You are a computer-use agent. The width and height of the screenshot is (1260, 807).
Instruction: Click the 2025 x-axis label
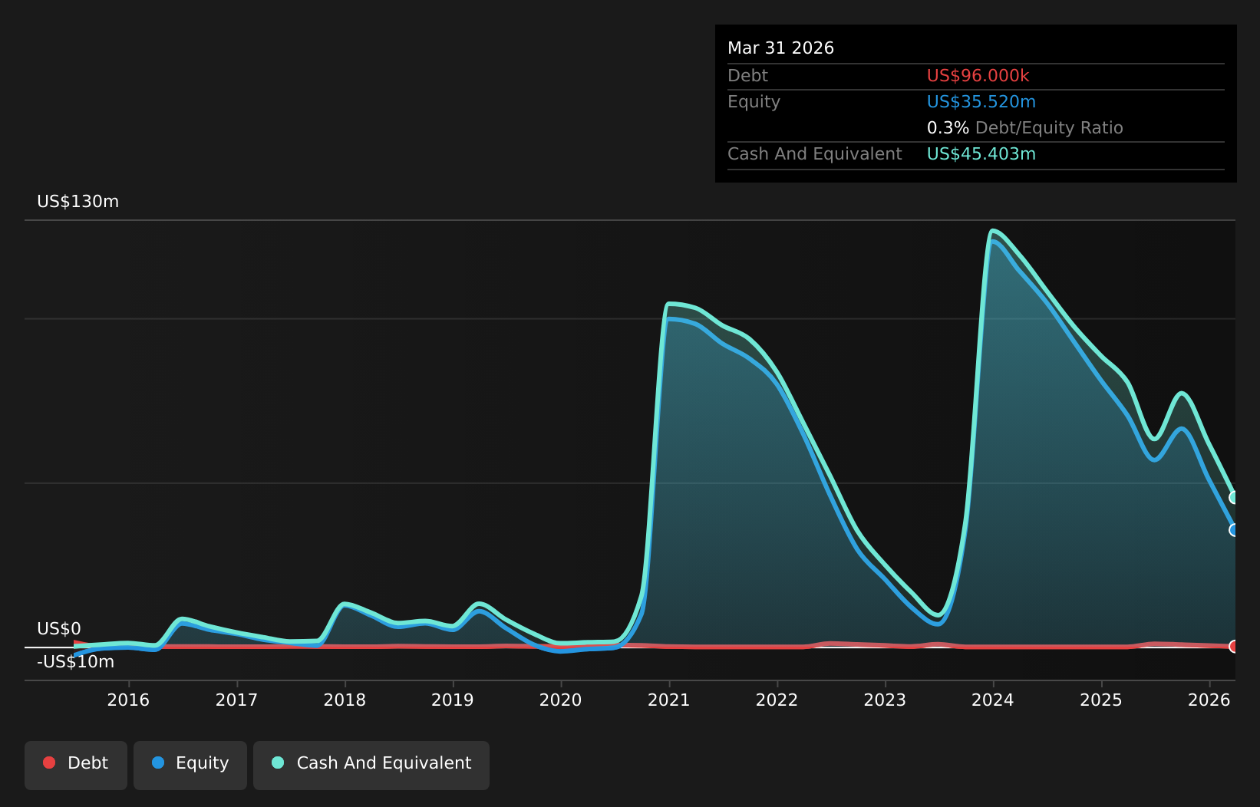1101,700
